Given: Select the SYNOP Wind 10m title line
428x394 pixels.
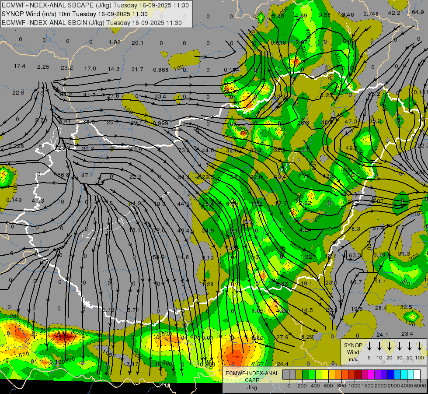Looking at the screenshot, I should 74,14.
